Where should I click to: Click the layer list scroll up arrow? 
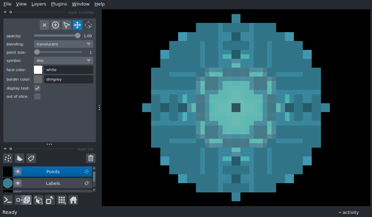tap(94, 168)
